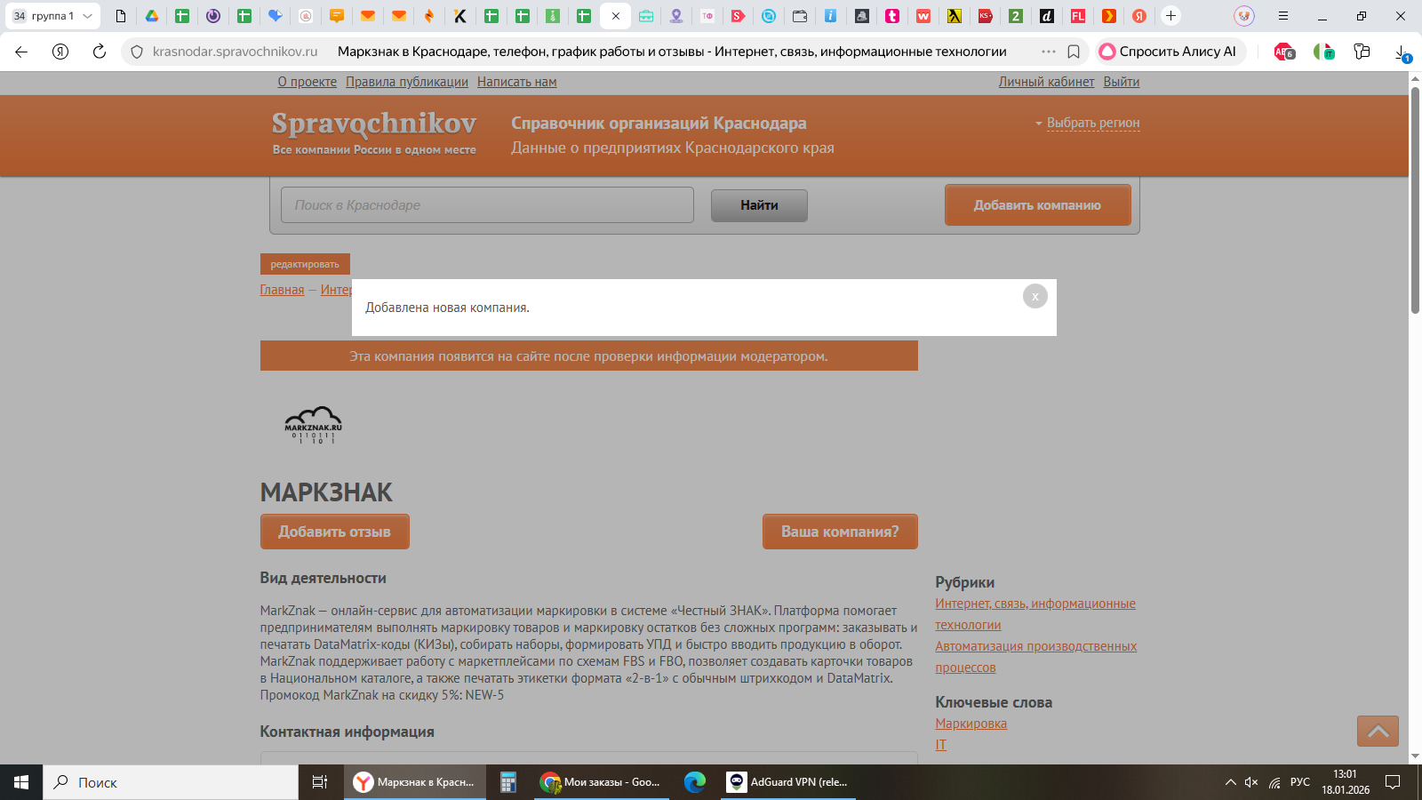Click the 'Выйти' logout link
Image resolution: width=1422 pixels, height=800 pixels.
1122,82
